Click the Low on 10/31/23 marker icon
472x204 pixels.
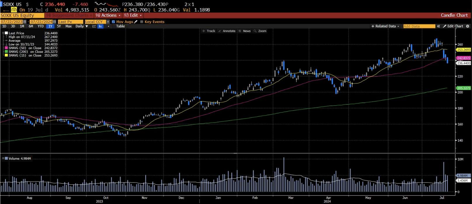point(6,44)
